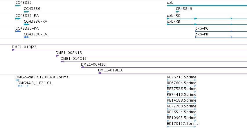The height and width of the screenshot is (128, 247).
Task: Click the DMG2-chr3R.12.084.a.3prime label
Action: [42, 77]
